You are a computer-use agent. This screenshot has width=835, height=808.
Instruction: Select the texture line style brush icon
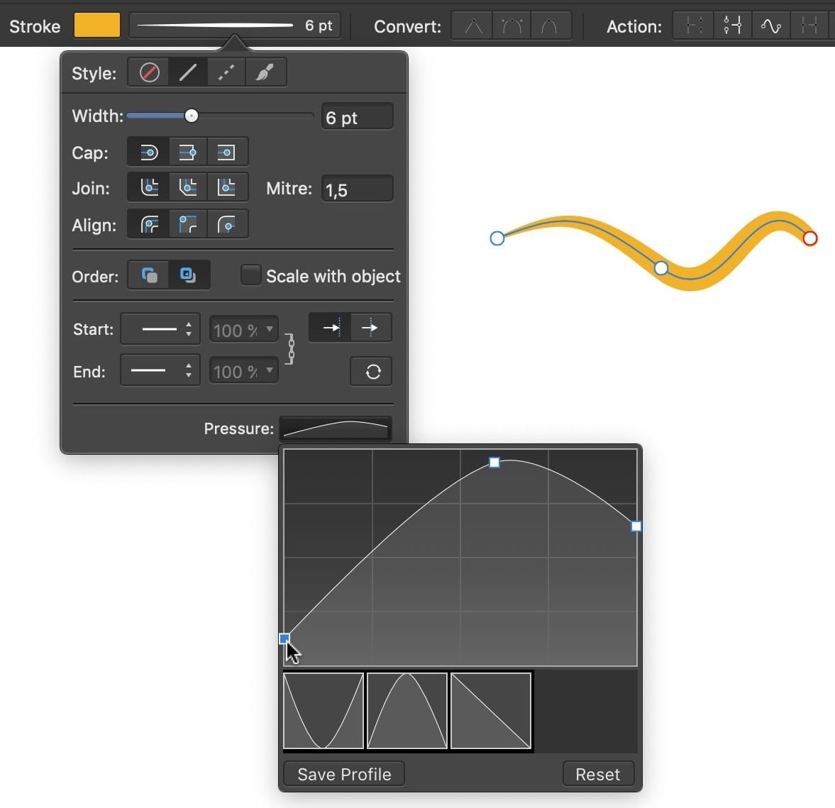(265, 72)
